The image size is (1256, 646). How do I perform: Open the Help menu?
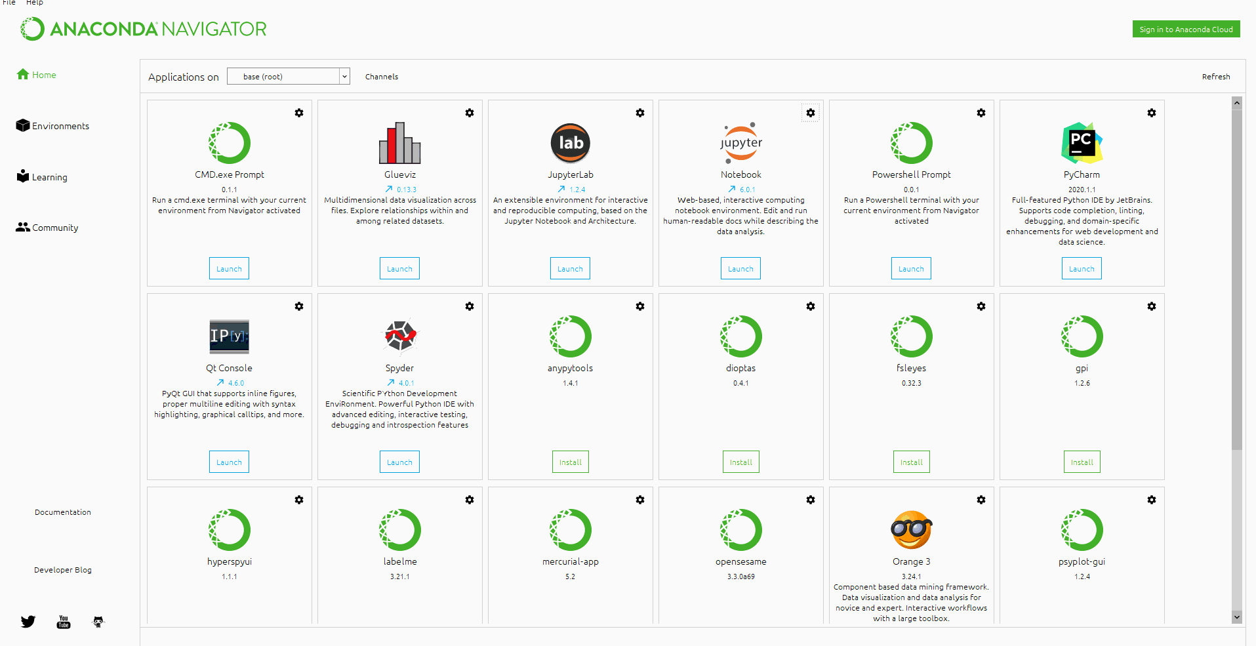coord(35,3)
